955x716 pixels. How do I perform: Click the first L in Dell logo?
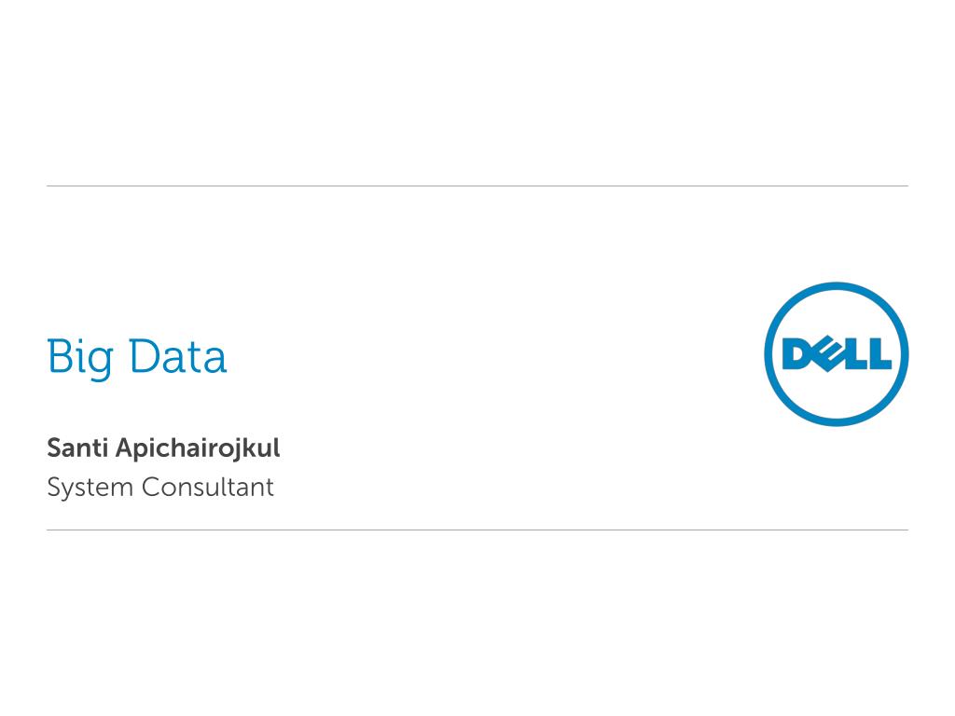point(854,355)
